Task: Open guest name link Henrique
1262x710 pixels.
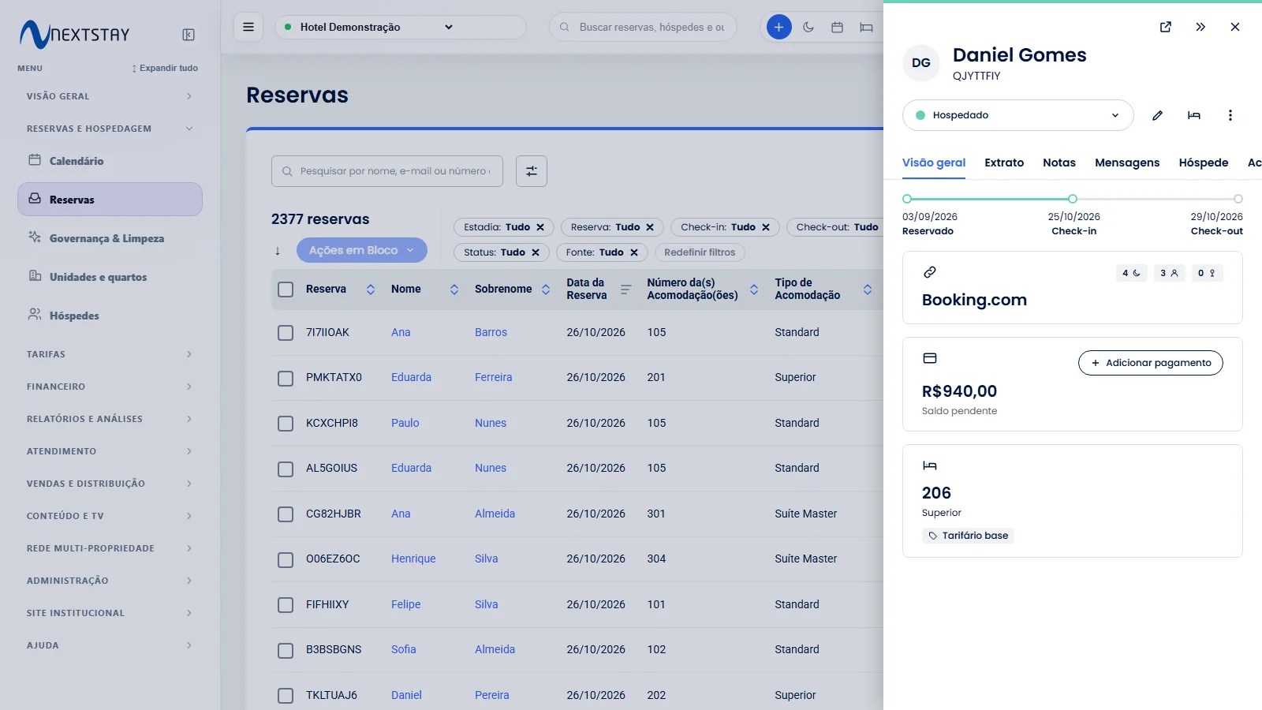Action: coord(413,559)
